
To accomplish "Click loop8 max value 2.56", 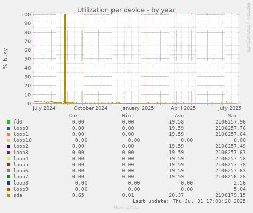I will 240,183.
